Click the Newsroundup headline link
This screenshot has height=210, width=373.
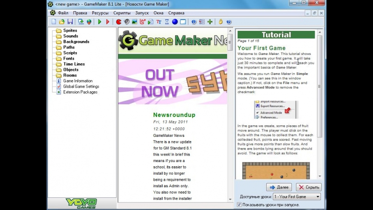click(x=174, y=115)
